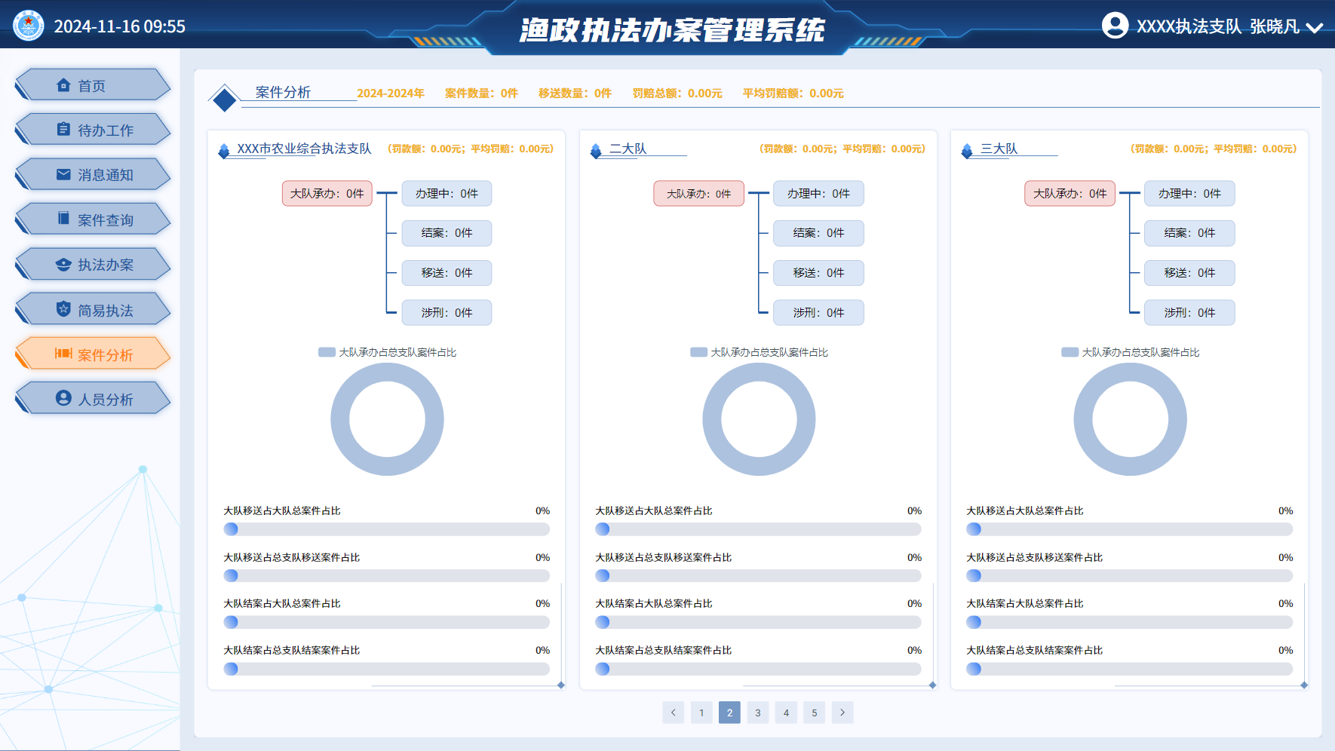The width and height of the screenshot is (1335, 751).
Task: Toggle the 二大队 chart legend 大队承办占总支队案件占比
Action: tap(760, 352)
